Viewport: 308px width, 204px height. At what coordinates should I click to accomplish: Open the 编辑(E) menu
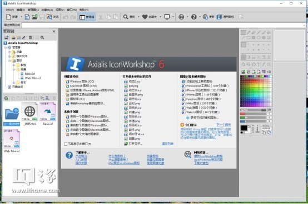(21, 9)
